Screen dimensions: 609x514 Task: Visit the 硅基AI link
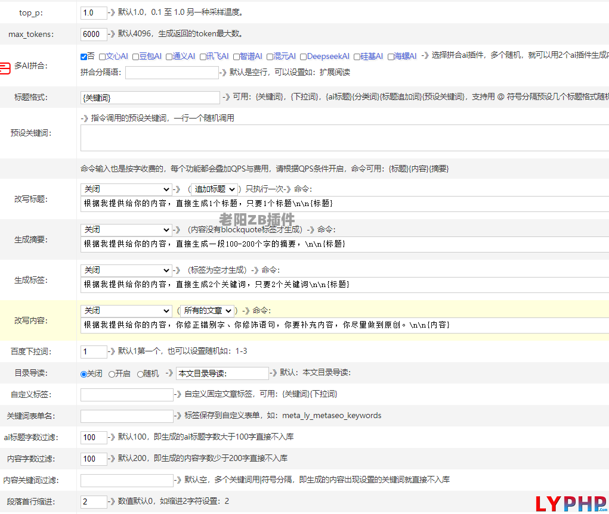[x=371, y=56]
